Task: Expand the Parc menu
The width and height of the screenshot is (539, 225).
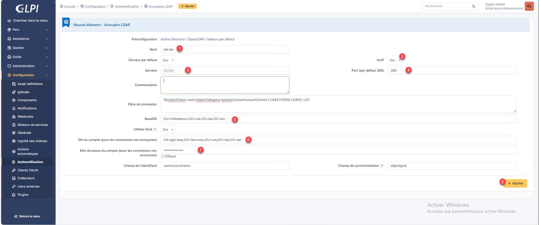Action: (27, 30)
